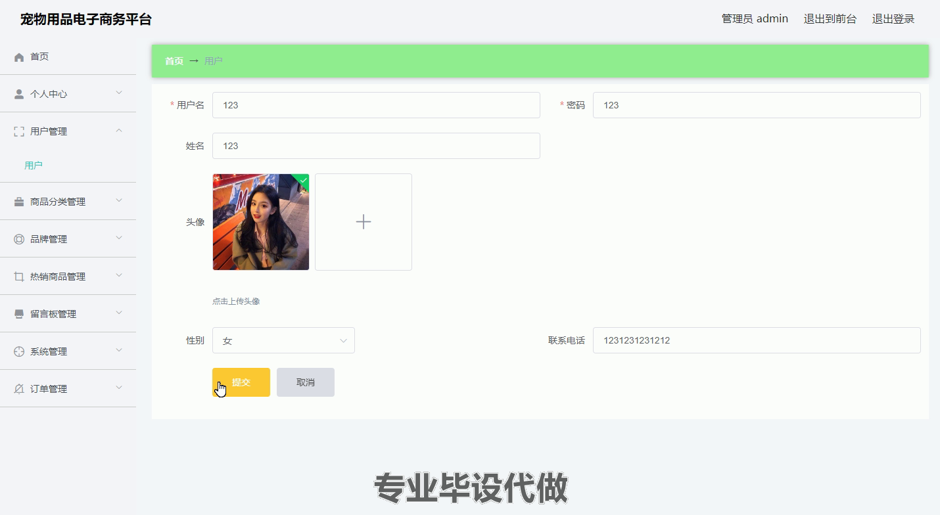Expand the 商品分类管理 chevron
Image resolution: width=940 pixels, height=515 pixels.
(x=119, y=200)
